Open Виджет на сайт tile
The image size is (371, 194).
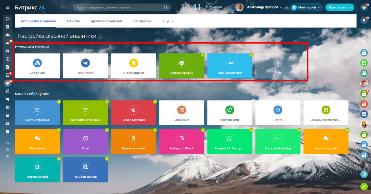point(326,141)
